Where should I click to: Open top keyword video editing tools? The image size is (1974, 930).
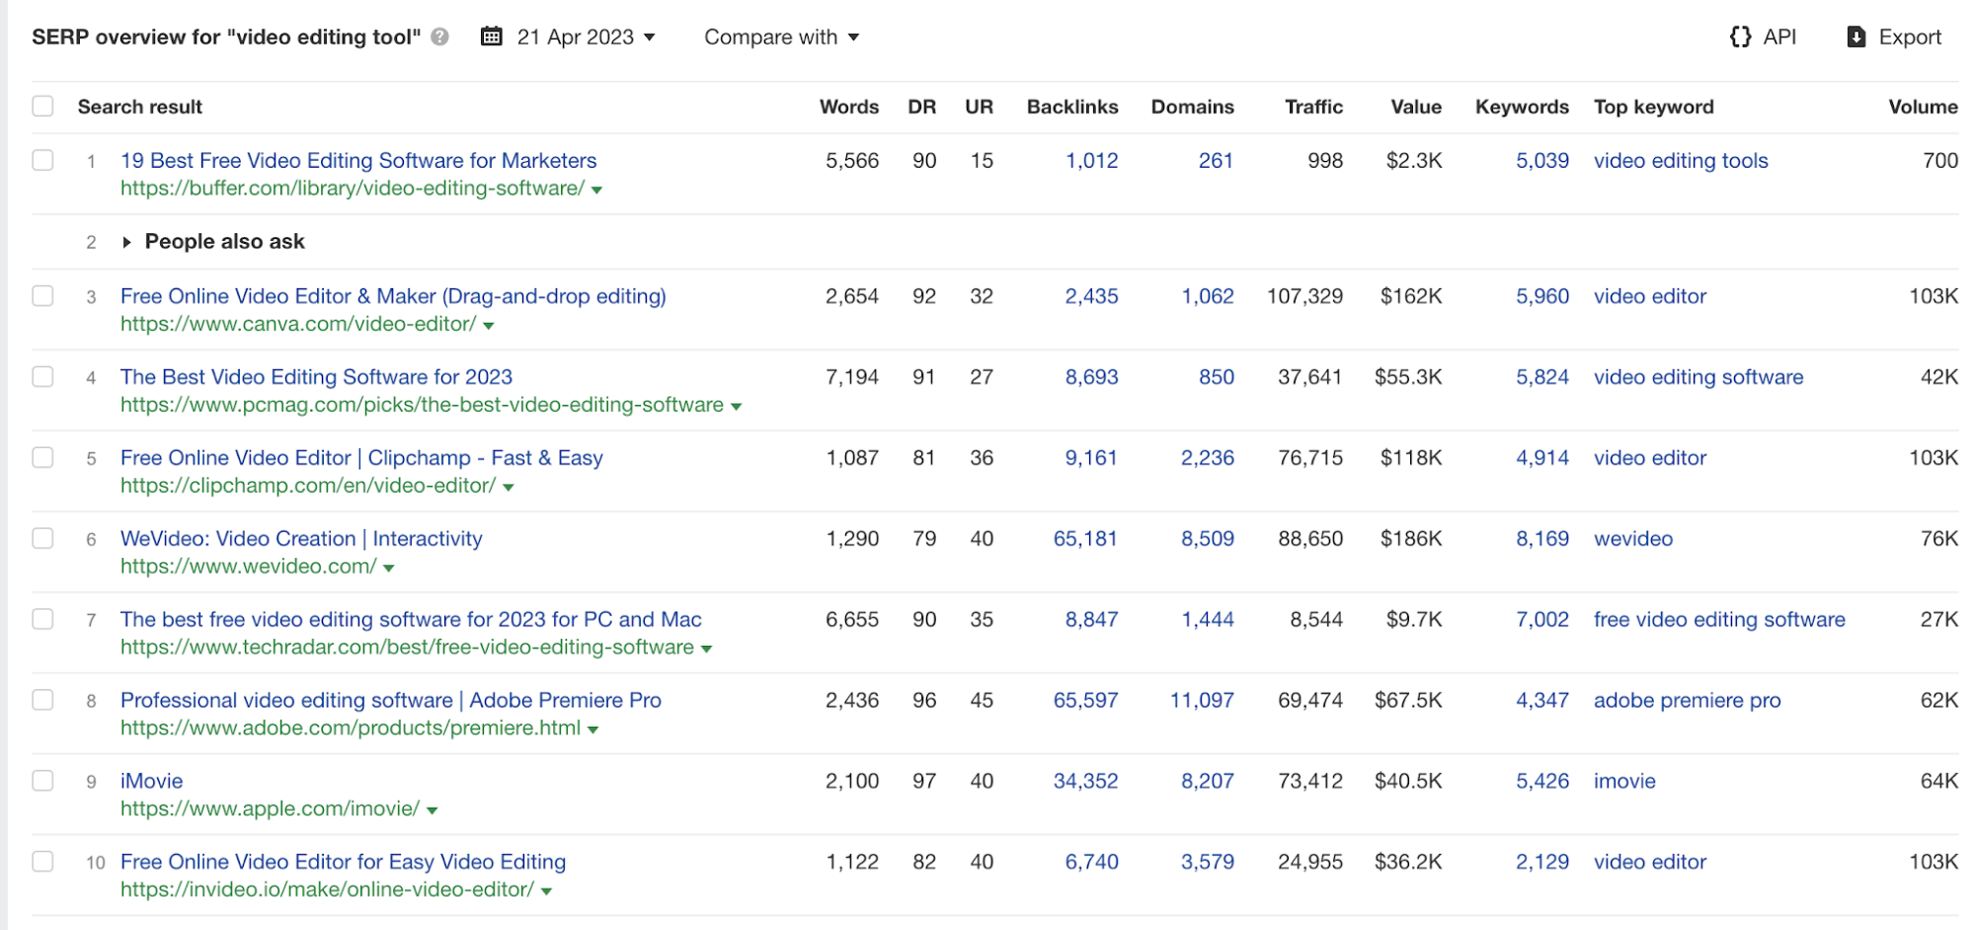pos(1681,160)
